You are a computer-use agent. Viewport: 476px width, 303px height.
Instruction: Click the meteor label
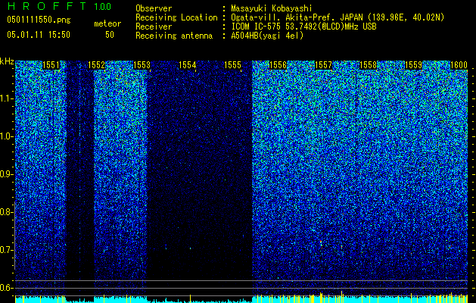(107, 23)
